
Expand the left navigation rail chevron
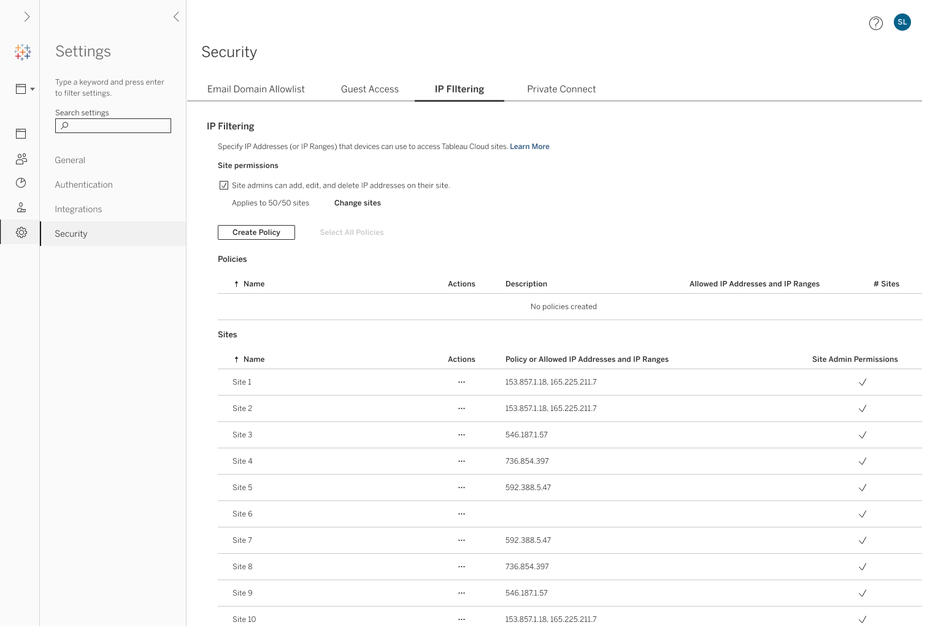[x=27, y=17]
